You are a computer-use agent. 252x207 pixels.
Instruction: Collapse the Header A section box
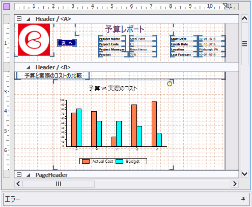pos(19,19)
